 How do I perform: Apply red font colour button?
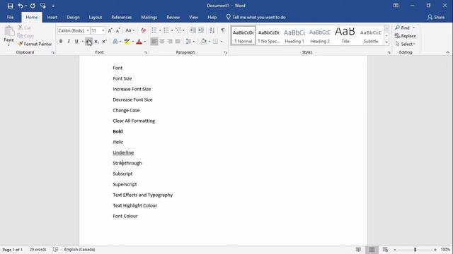pyautogui.click(x=139, y=42)
